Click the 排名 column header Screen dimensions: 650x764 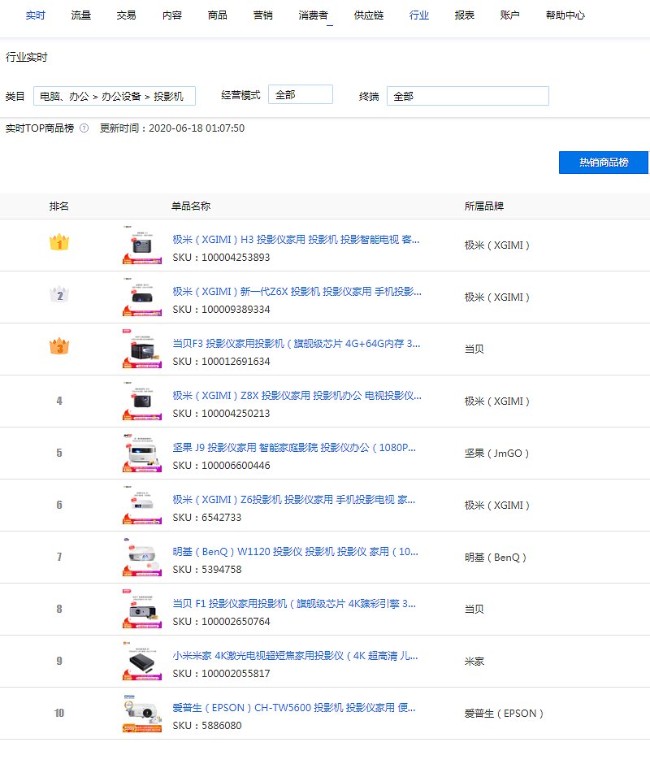tap(59, 206)
